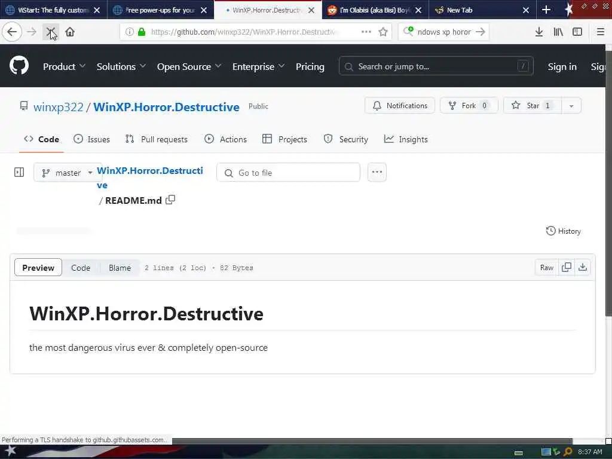Select the Code repository tab
Viewport: 612px width, 459px height.
click(41, 139)
